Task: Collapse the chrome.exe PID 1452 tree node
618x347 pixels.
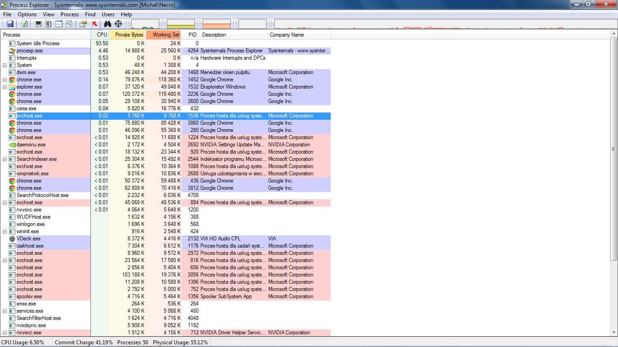Action: click(5, 80)
